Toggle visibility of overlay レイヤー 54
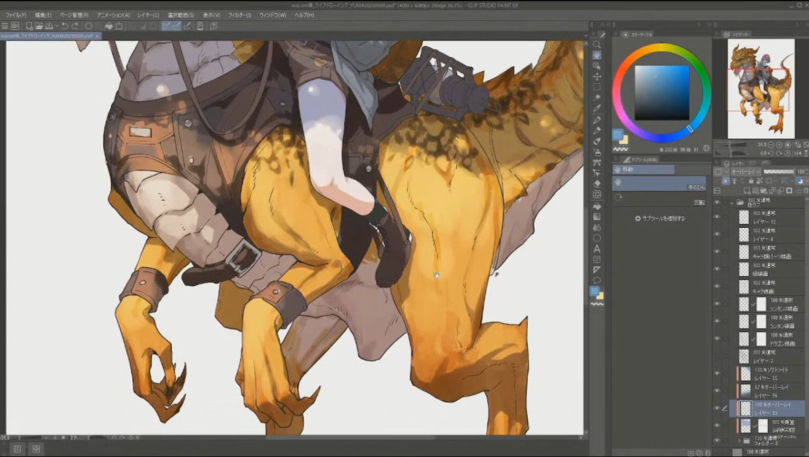This screenshot has width=809, height=457. (717, 390)
